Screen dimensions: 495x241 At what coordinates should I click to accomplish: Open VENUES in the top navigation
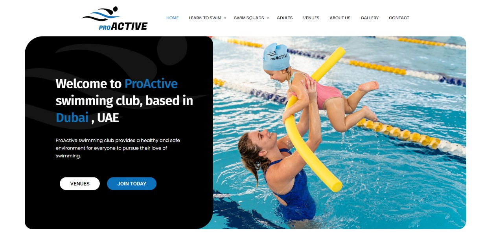311,18
